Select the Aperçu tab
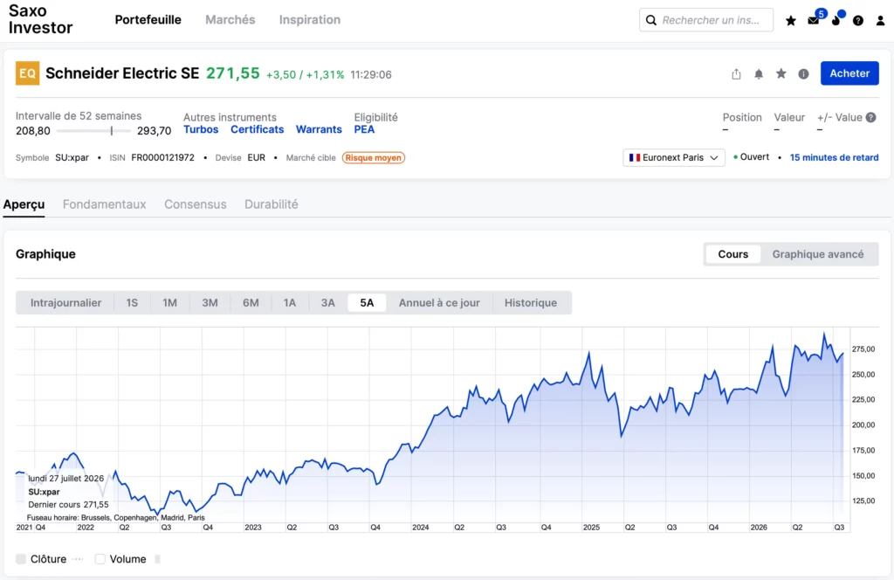This screenshot has width=894, height=580. tap(24, 204)
